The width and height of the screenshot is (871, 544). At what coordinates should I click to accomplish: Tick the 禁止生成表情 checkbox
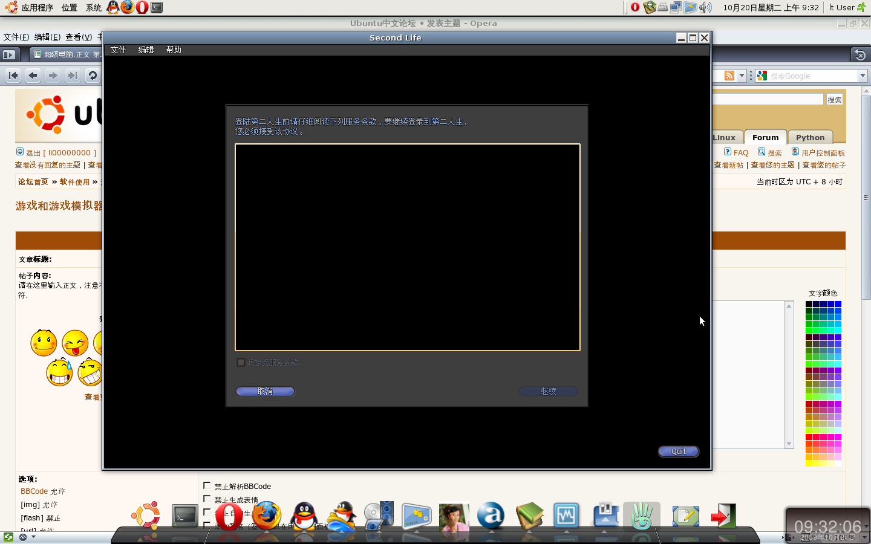coord(207,499)
